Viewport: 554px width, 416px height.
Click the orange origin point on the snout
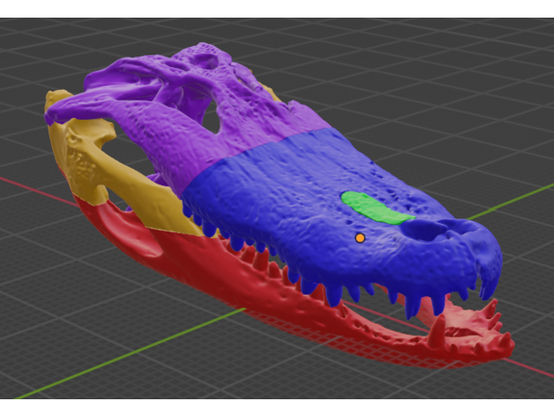360,238
